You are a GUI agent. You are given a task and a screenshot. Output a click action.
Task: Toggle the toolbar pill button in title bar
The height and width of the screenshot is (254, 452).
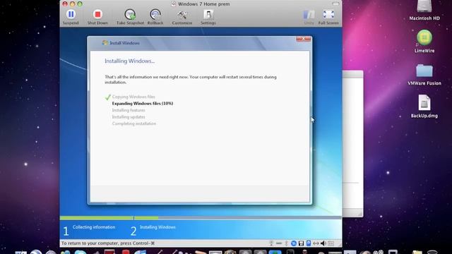(x=335, y=4)
